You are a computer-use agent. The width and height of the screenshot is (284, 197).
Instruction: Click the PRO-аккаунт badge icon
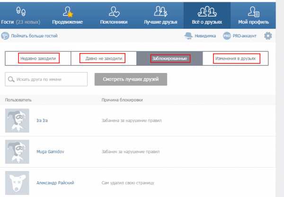tap(227, 36)
